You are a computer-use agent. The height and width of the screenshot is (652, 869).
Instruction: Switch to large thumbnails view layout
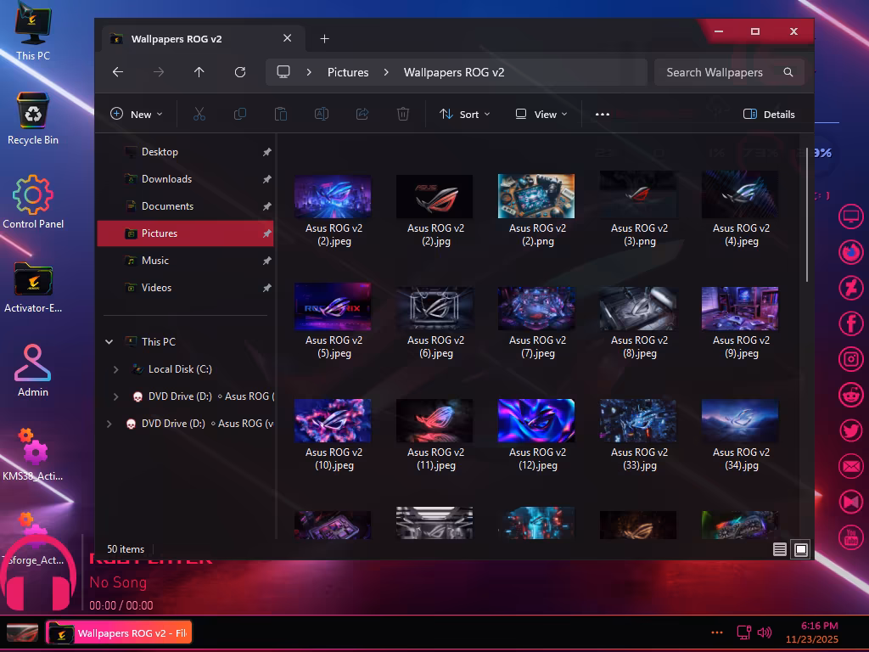pos(800,550)
